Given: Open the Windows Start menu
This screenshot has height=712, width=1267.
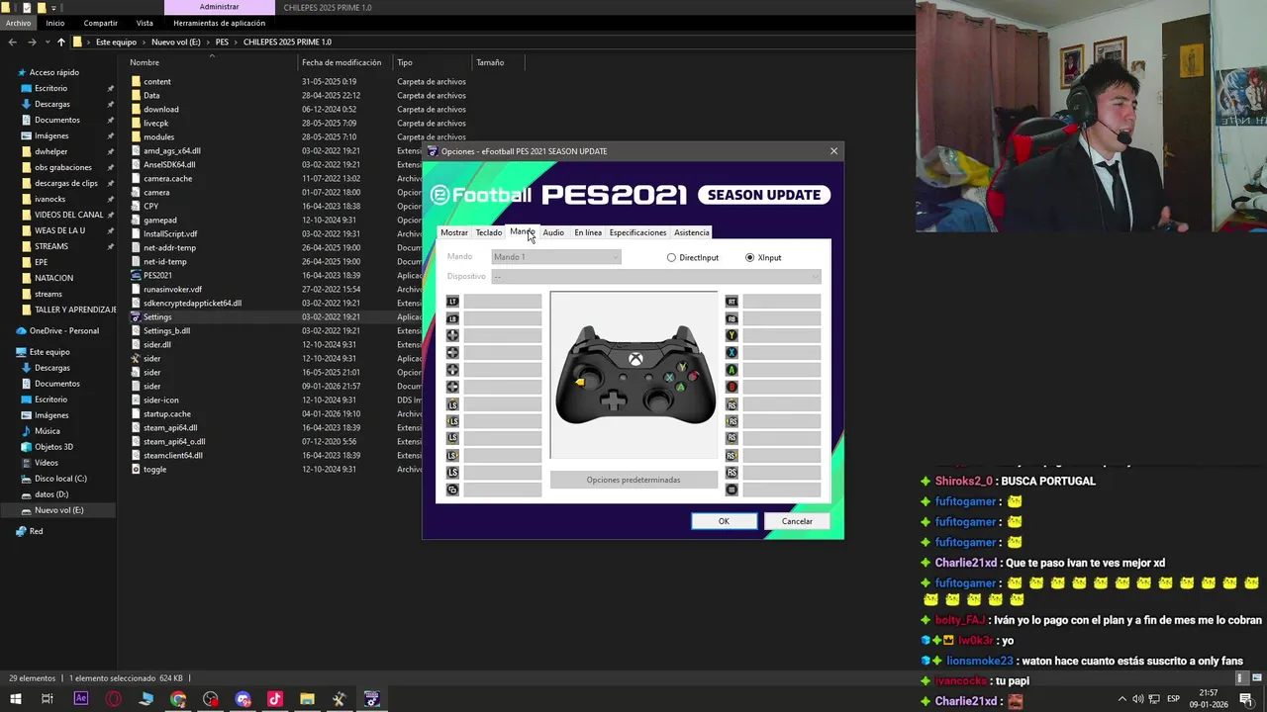Looking at the screenshot, I should tap(15, 699).
